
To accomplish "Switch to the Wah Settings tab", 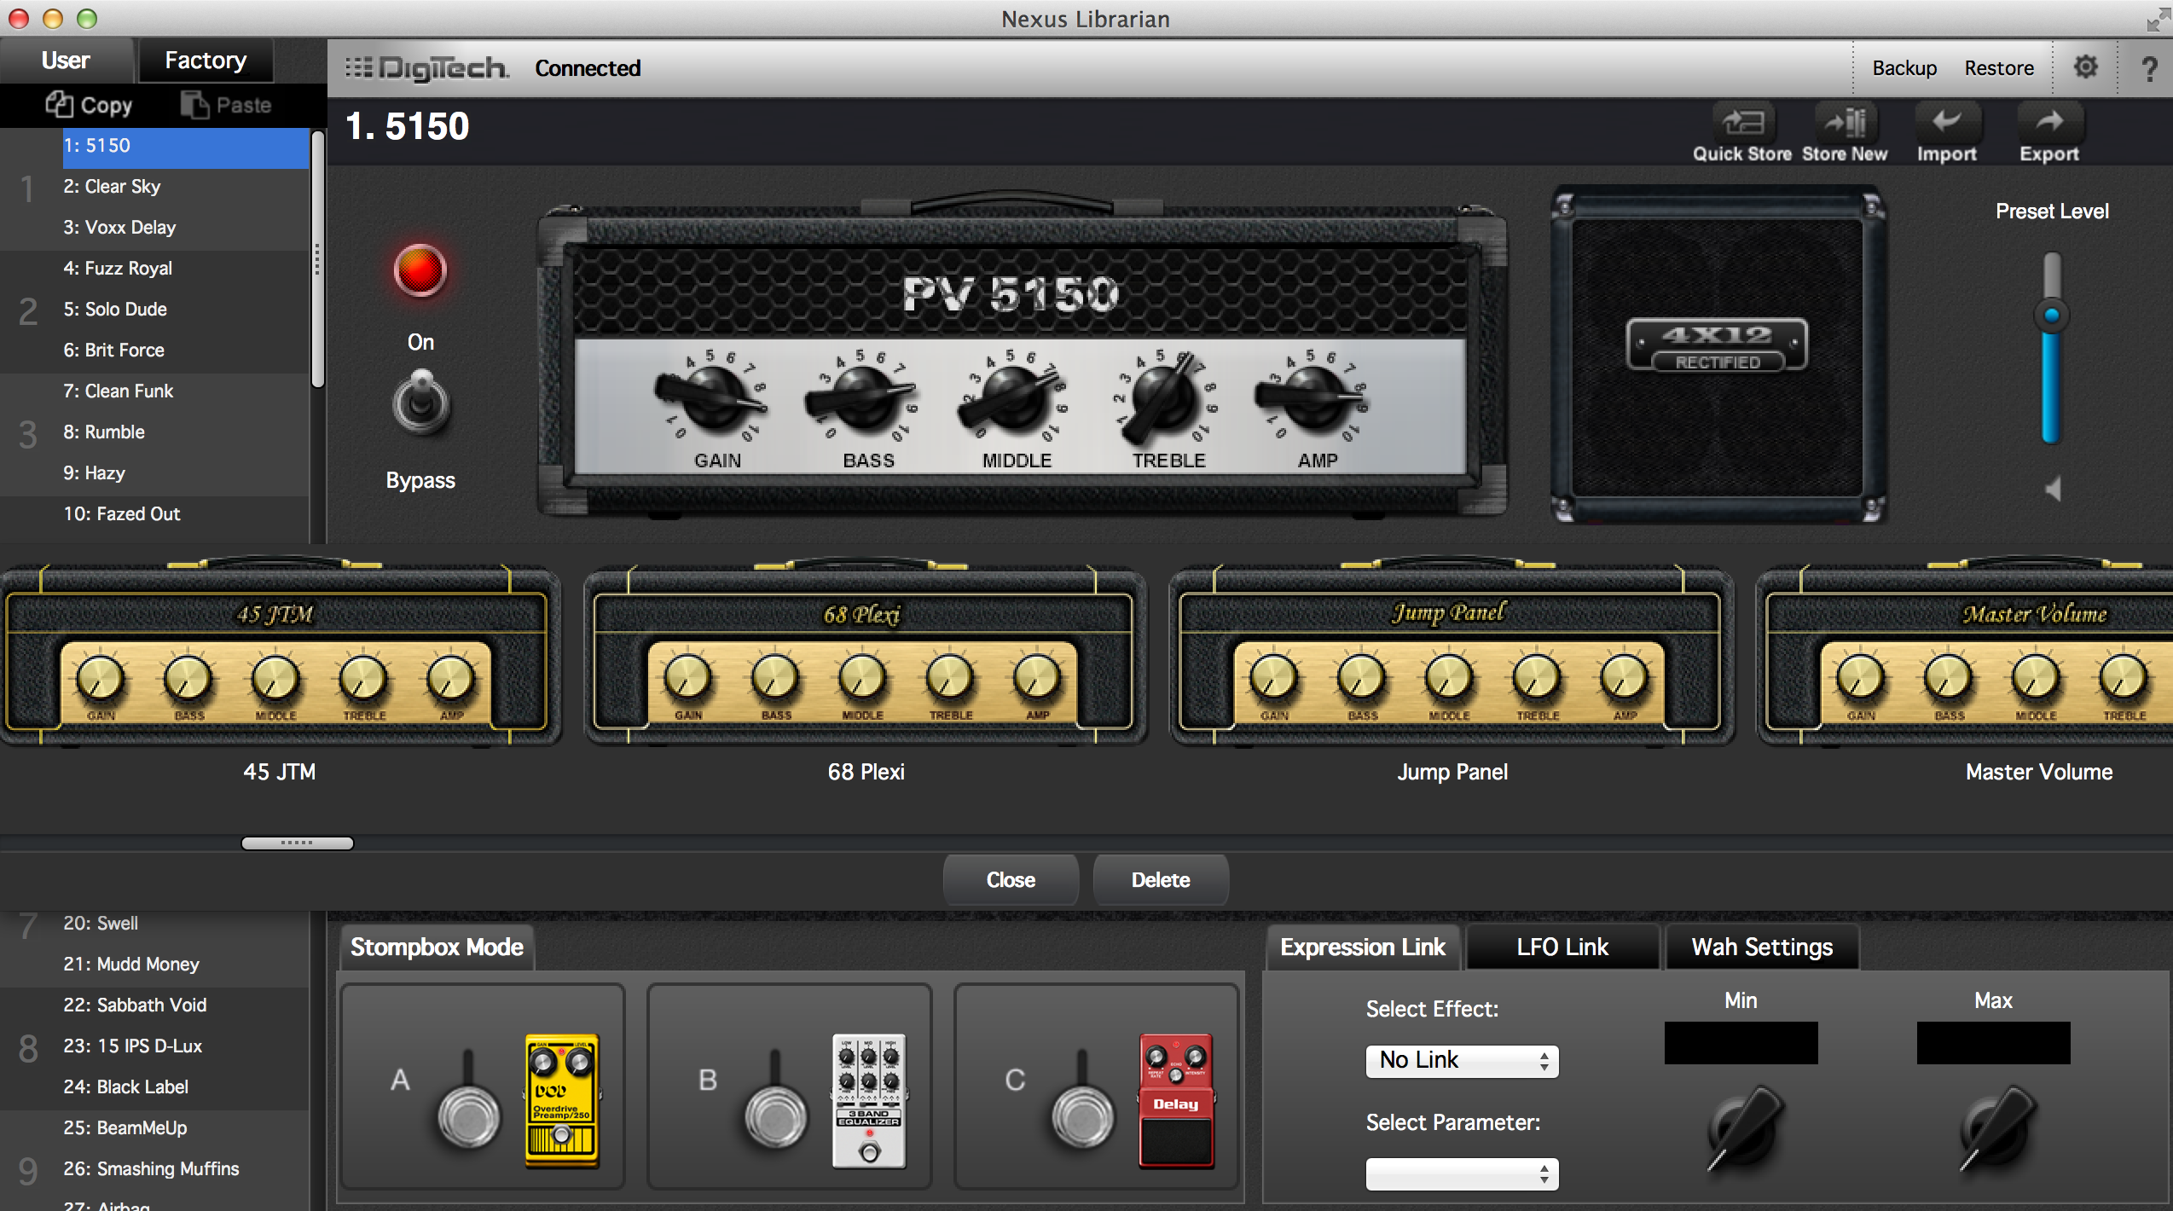I will (1762, 947).
